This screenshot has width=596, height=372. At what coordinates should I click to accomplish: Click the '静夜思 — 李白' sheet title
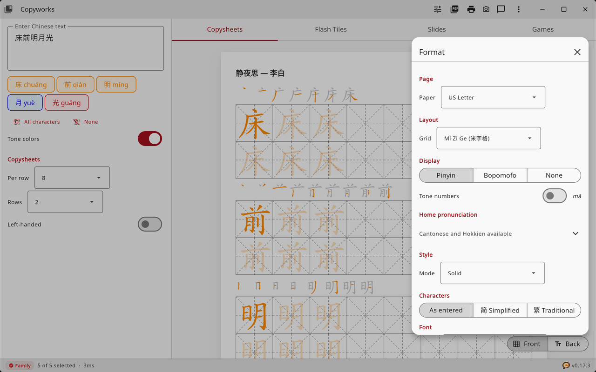point(260,73)
